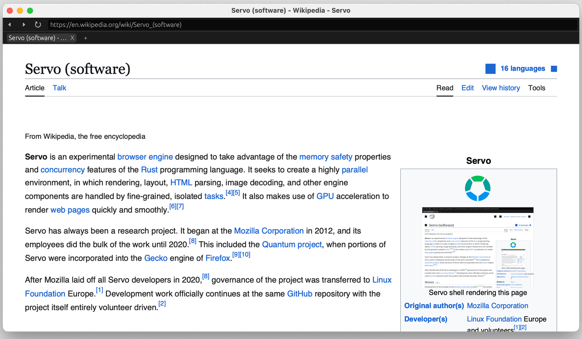
Task: Click the browser forward arrow
Action: [x=24, y=25]
